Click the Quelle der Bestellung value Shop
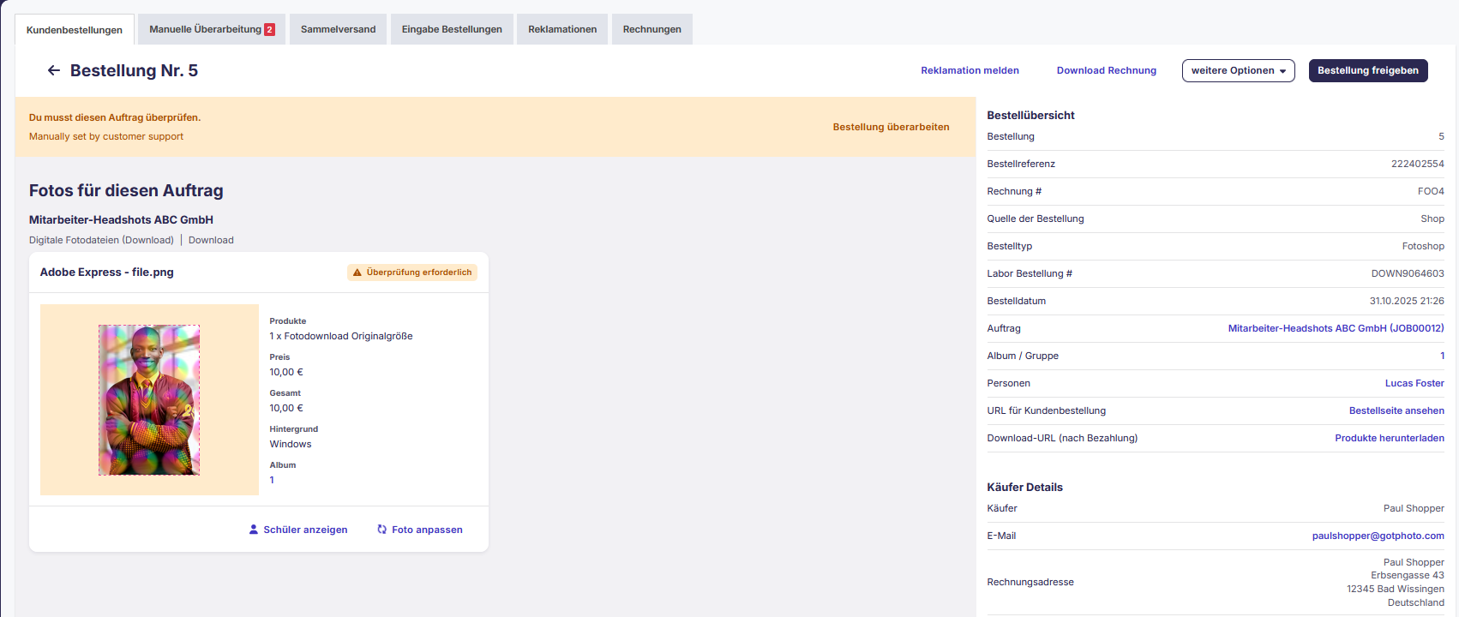 1432,219
